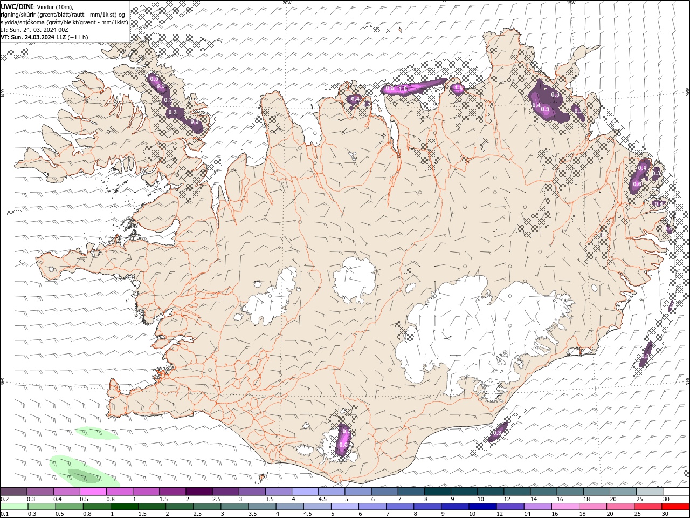Select the 4 light blue swatch in upper legend row

pos(305,492)
